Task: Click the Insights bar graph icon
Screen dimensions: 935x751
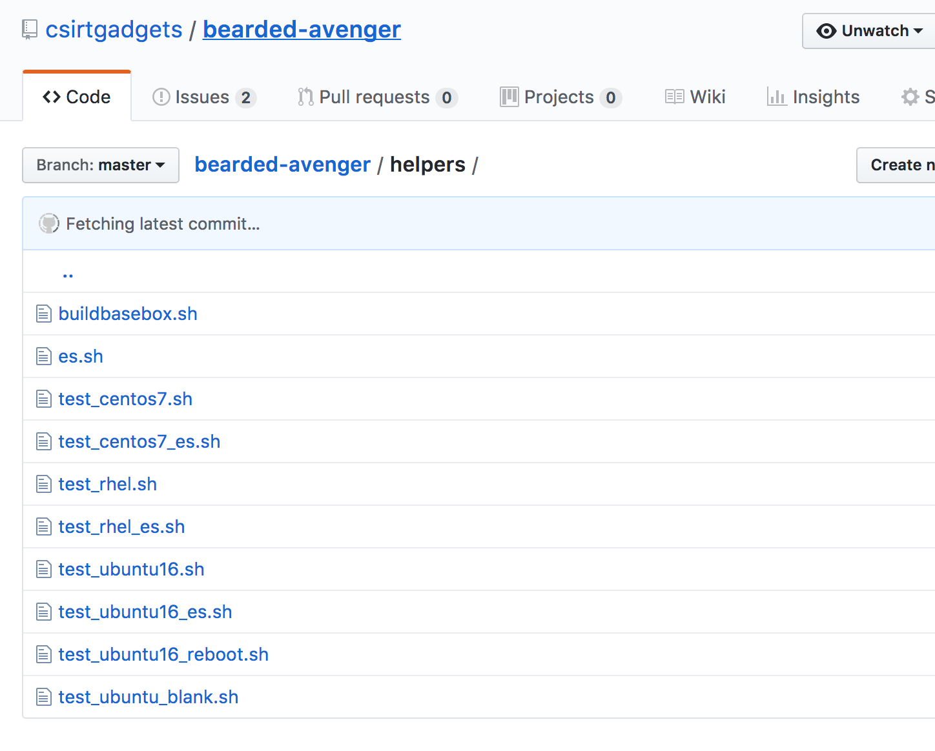Action: [x=777, y=97]
